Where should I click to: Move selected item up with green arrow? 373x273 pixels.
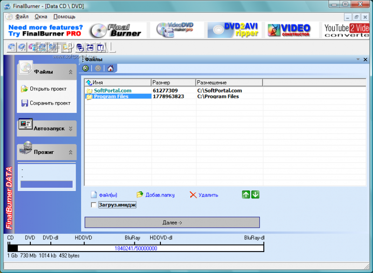[246, 195]
